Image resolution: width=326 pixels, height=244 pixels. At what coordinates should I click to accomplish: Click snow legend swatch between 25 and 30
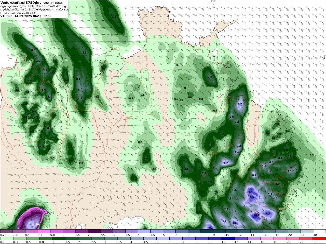point(307,231)
